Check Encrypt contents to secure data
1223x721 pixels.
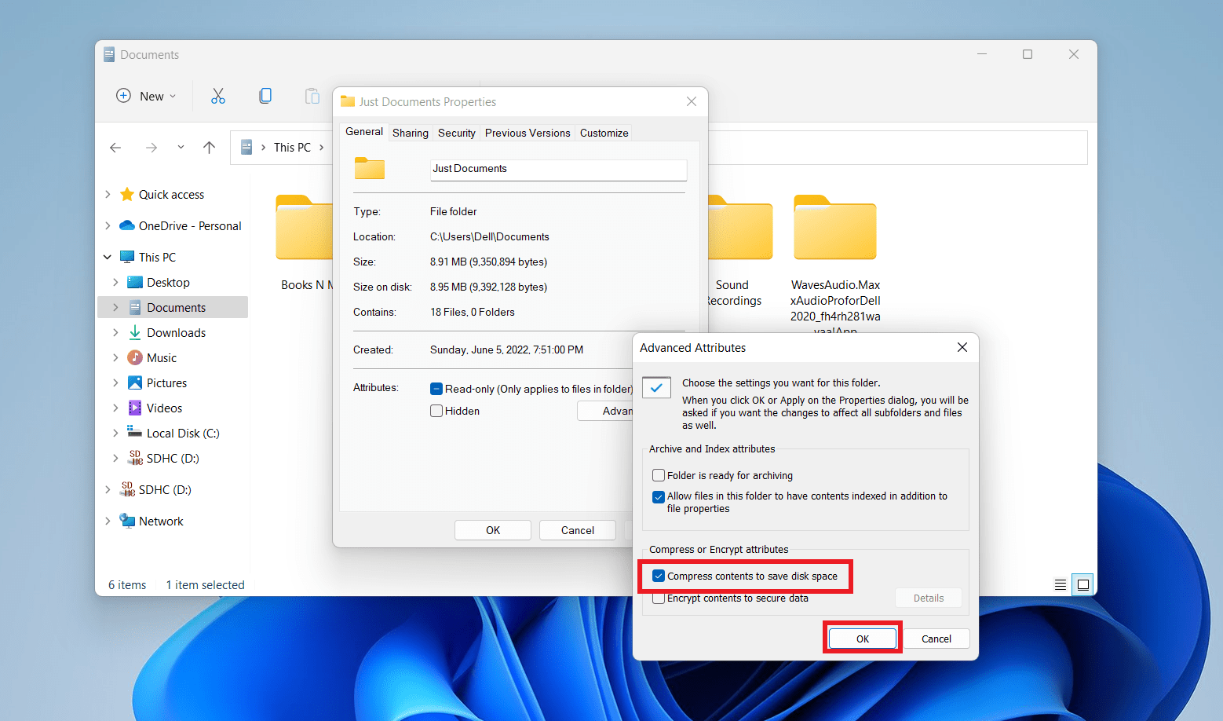pyautogui.click(x=659, y=598)
